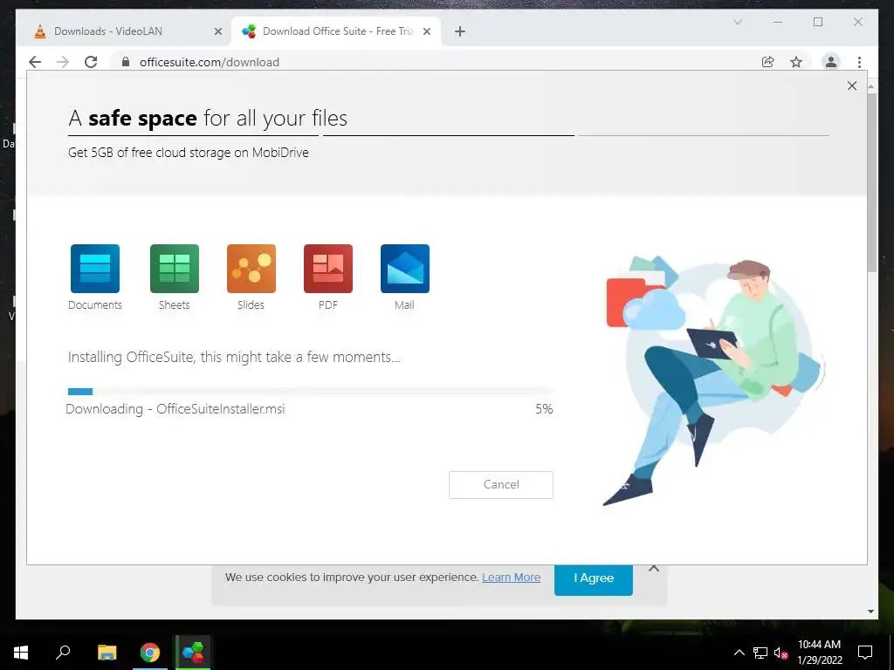This screenshot has width=894, height=670.
Task: Close the Downloads - VideoLAN tab
Action: [x=217, y=31]
